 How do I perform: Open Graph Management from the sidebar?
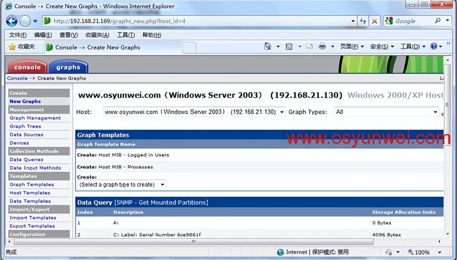35,118
